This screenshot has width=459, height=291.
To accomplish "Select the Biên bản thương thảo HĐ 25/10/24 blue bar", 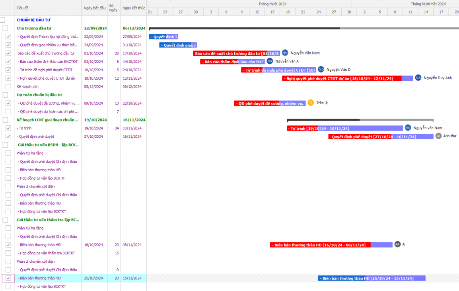I will click(x=371, y=278).
